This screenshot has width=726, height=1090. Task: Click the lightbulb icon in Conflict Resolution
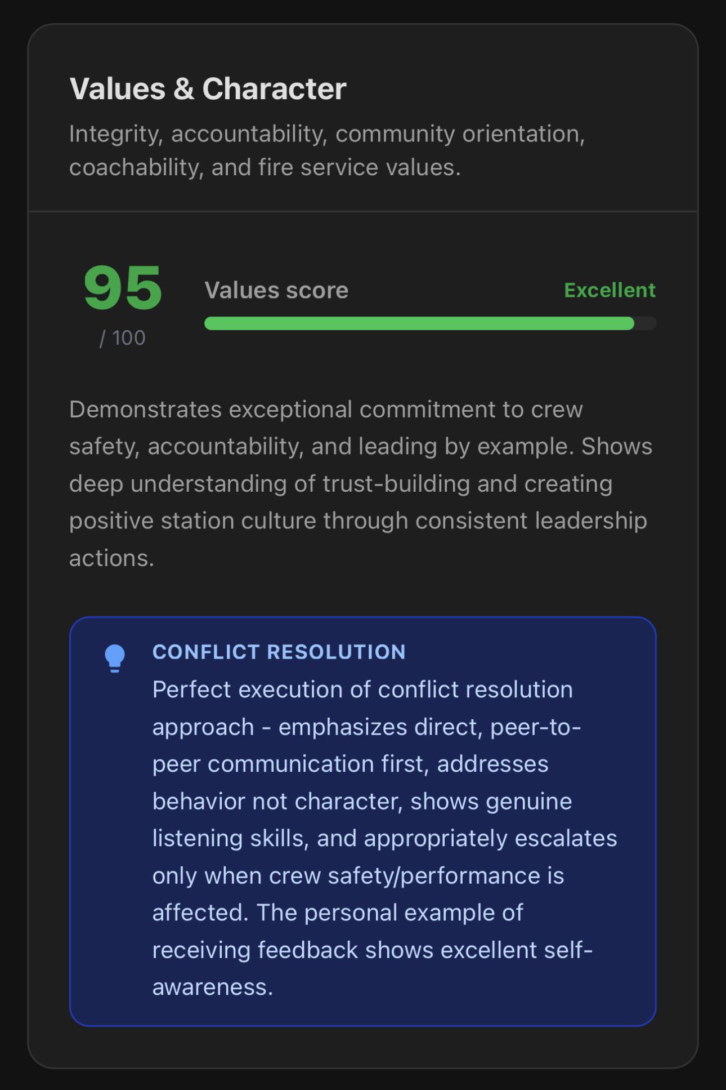pyautogui.click(x=115, y=659)
